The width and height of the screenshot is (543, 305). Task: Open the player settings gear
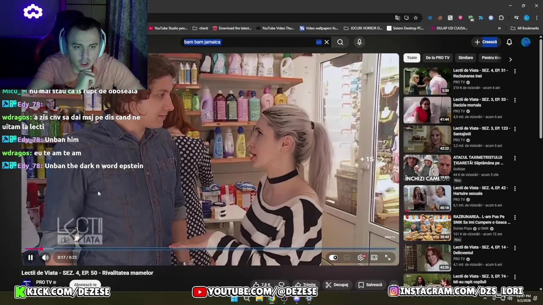361,258
